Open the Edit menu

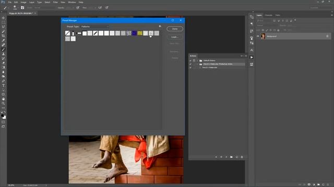coord(16,2)
